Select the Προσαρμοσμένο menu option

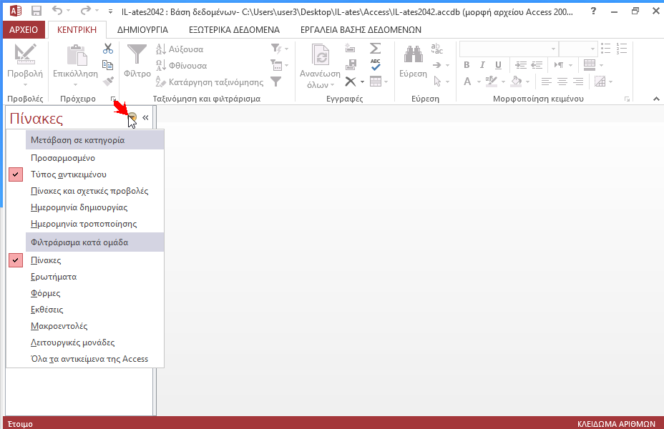pyautogui.click(x=85, y=158)
